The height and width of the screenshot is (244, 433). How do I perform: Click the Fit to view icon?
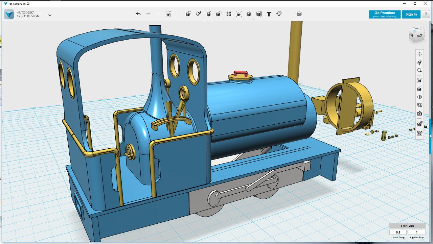point(419,81)
